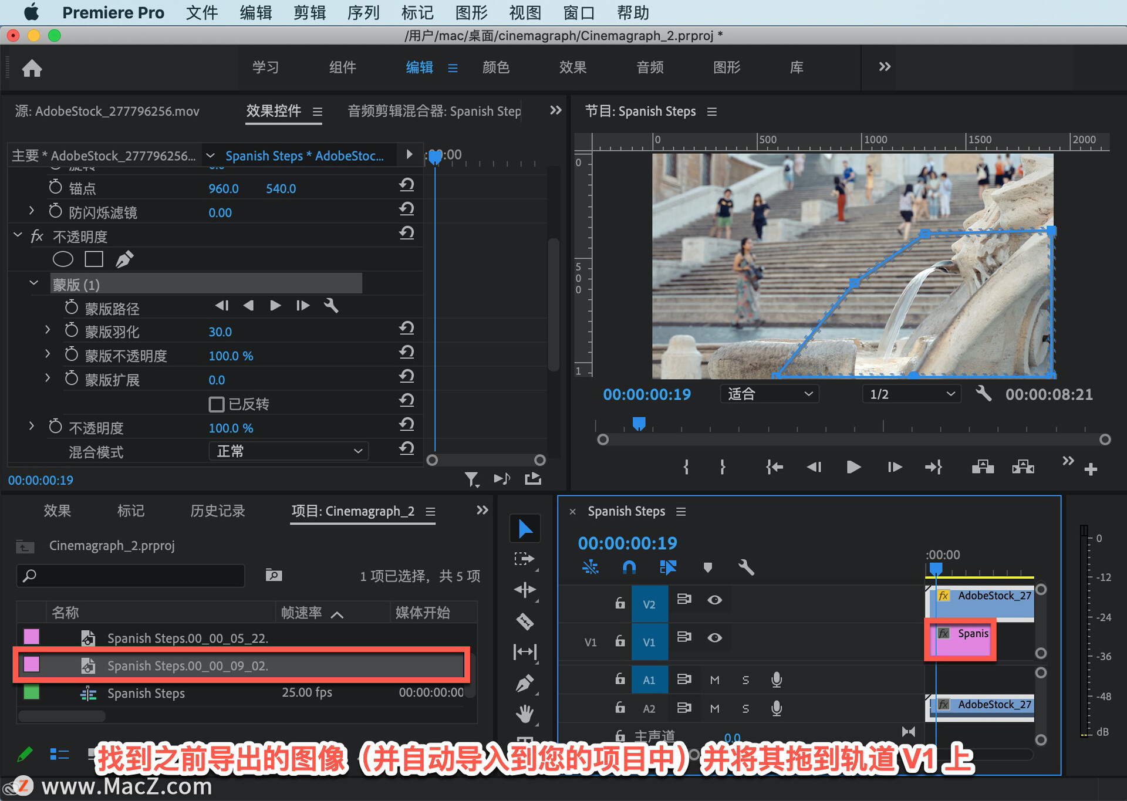This screenshot has width=1127, height=801.
Task: Open the 1/2 playback resolution dropdown
Action: tap(912, 394)
